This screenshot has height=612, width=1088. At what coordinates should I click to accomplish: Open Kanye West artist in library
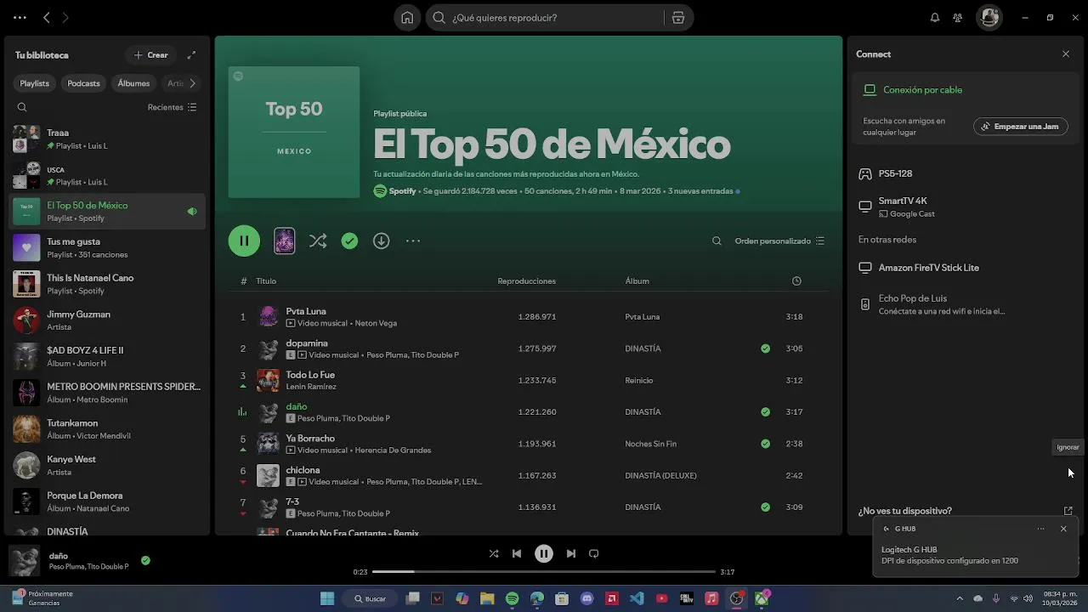tap(107, 465)
